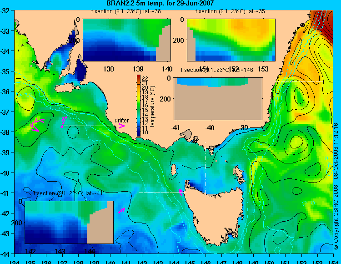Click the "temperature (°C)" color bar label
This screenshot has width=341, height=264.
pos(152,106)
